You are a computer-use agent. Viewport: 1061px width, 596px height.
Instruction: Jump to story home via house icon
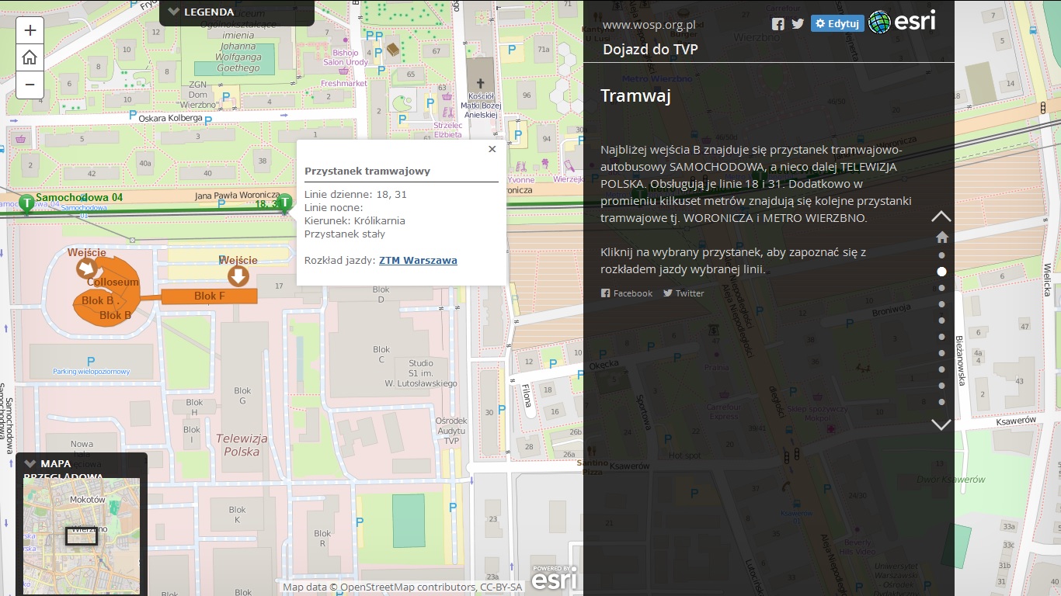[941, 237]
